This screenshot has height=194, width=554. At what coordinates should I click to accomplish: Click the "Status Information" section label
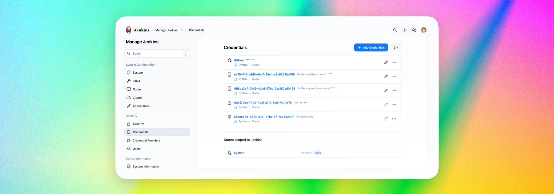point(138,159)
